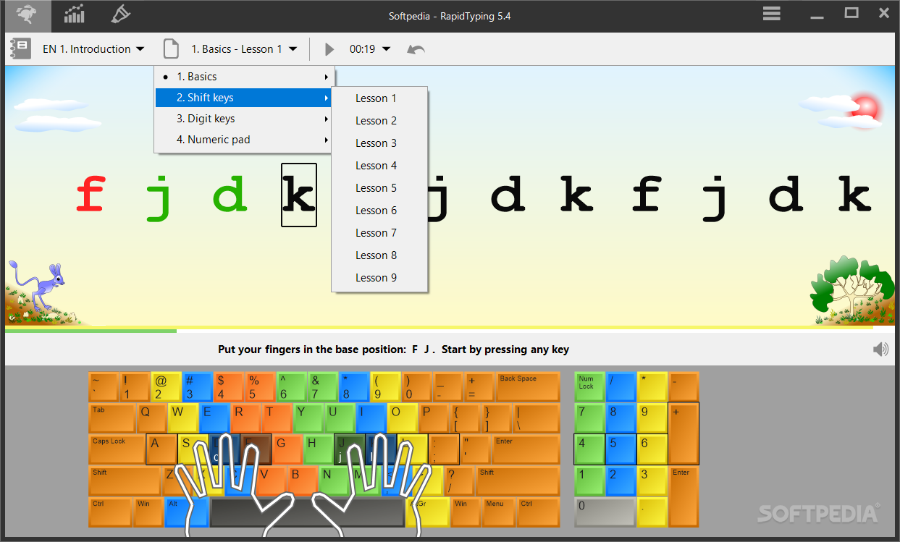
Task: Expand the EN 1. Introduction course dropdown
Action: click(x=94, y=49)
